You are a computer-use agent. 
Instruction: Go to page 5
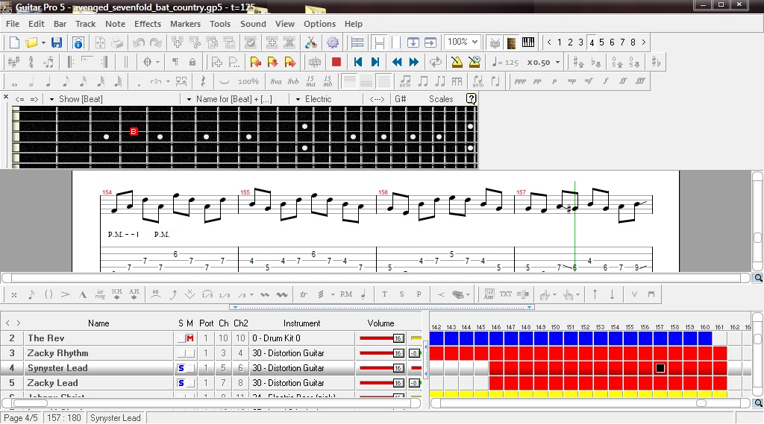[602, 42]
